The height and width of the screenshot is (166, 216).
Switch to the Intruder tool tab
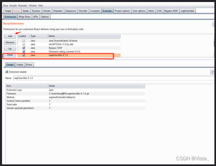pyautogui.click(x=47, y=11)
